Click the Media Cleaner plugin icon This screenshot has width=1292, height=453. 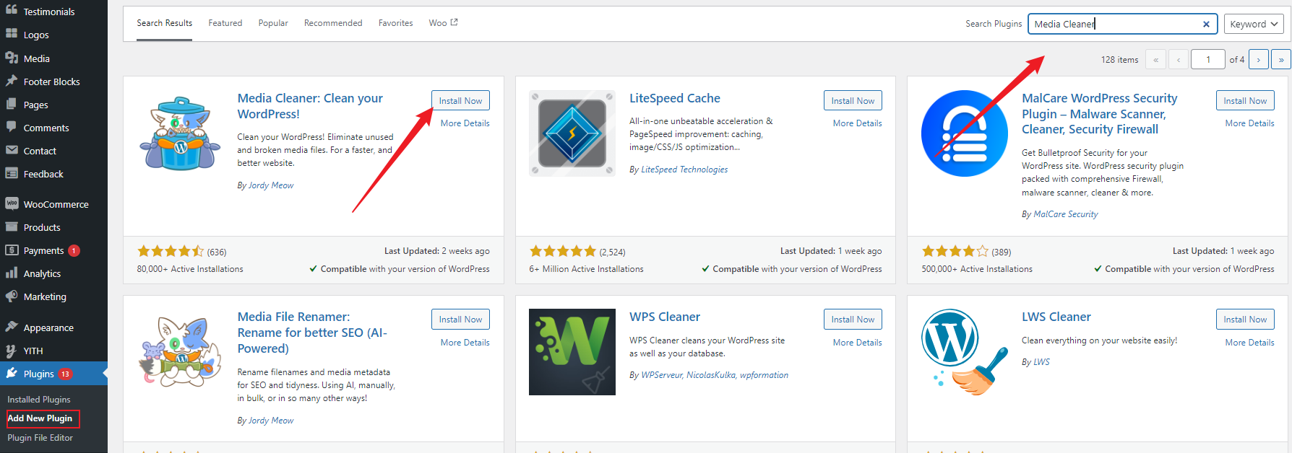coord(180,133)
